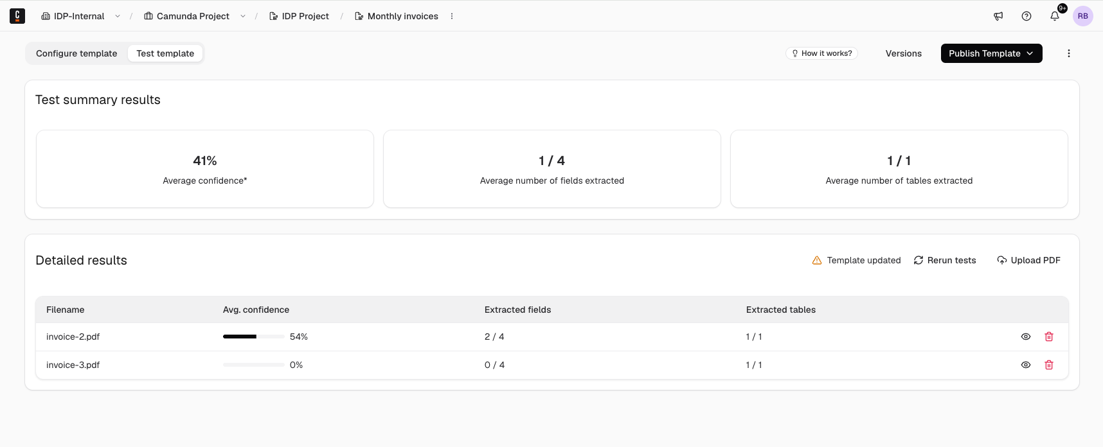Click the Filename column header
This screenshot has height=447, width=1103.
65,310
